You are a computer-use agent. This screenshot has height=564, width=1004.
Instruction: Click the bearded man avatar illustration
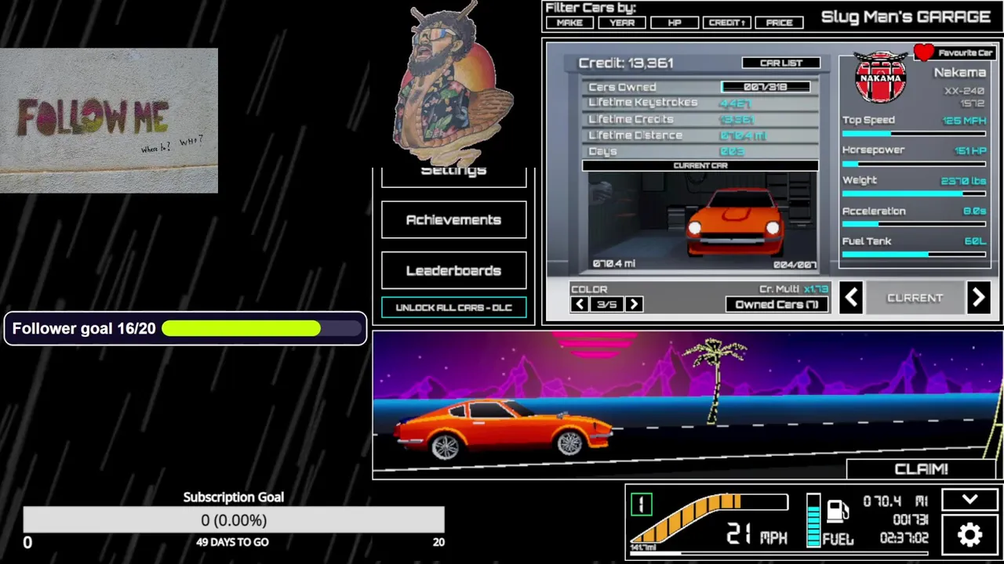coord(453,85)
